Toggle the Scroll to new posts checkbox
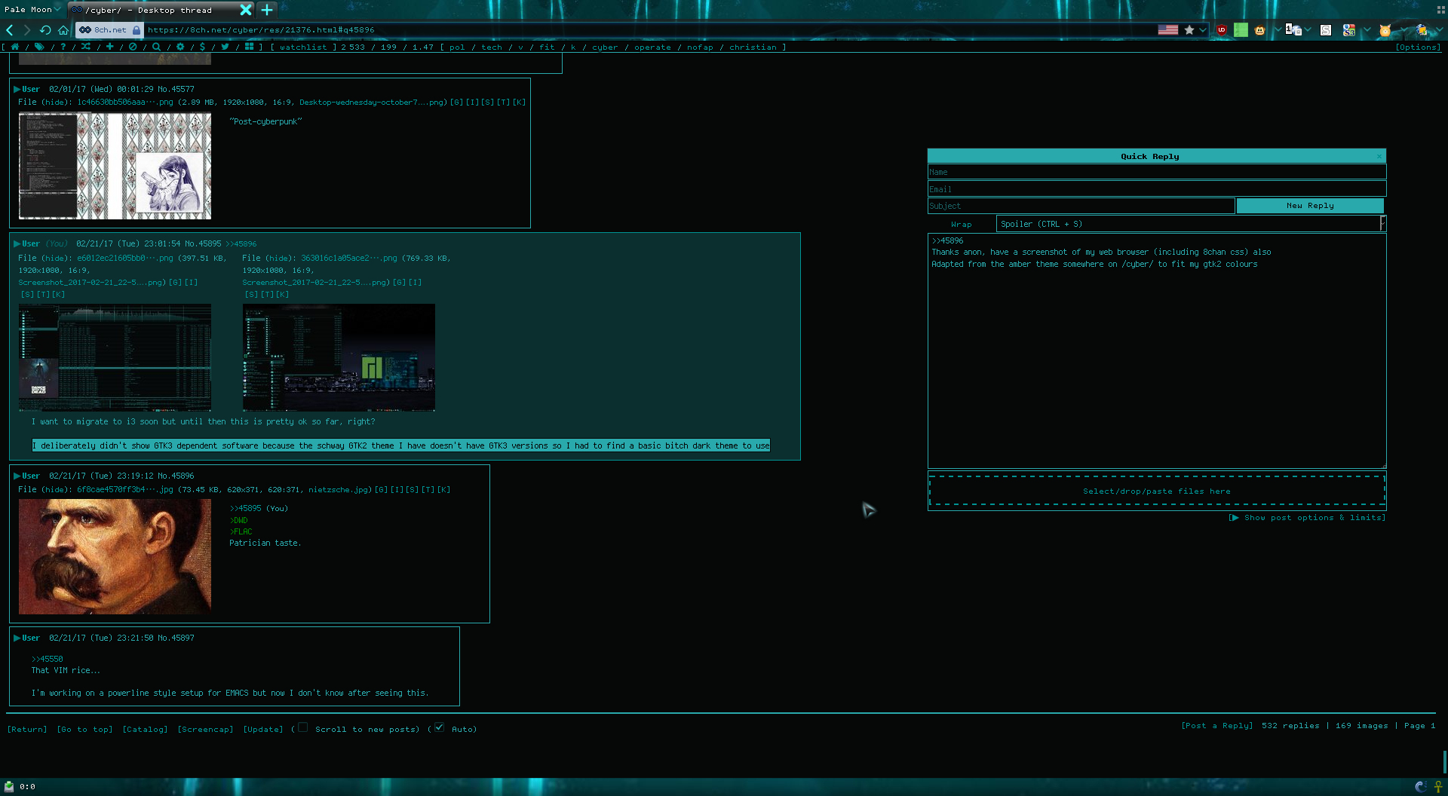Screen dimensions: 1448x796 [x=302, y=727]
